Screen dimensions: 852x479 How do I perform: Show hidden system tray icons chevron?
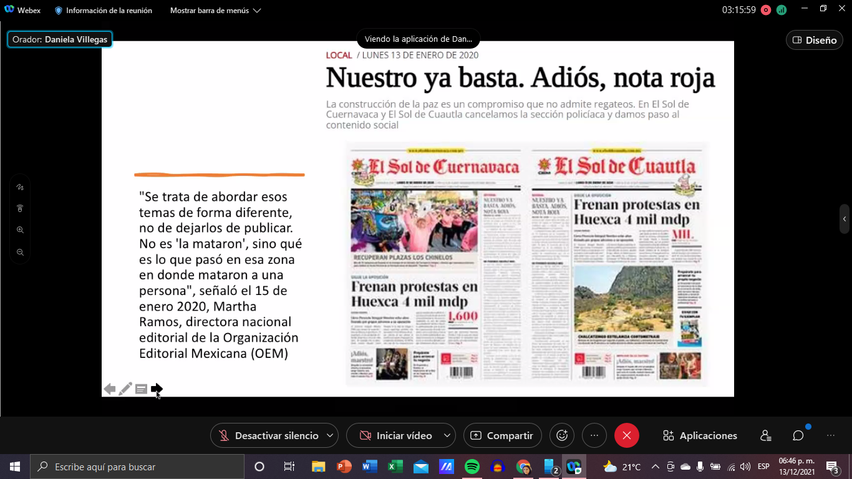(x=656, y=467)
